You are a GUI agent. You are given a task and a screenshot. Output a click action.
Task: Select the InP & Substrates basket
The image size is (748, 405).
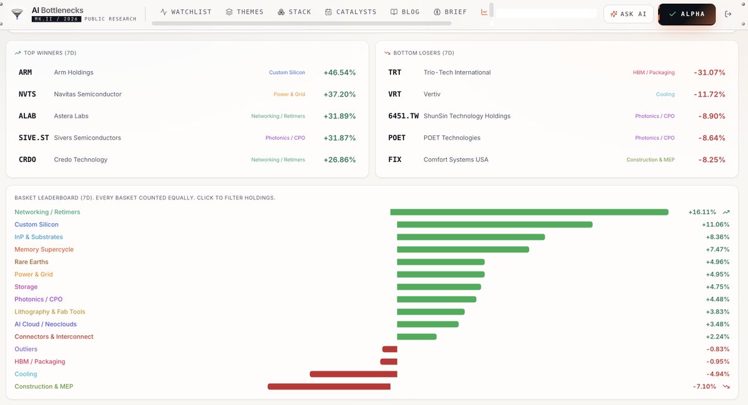[39, 237]
